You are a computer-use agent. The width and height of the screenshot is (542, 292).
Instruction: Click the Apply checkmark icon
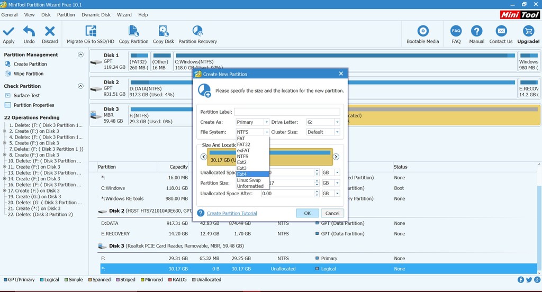click(x=8, y=32)
